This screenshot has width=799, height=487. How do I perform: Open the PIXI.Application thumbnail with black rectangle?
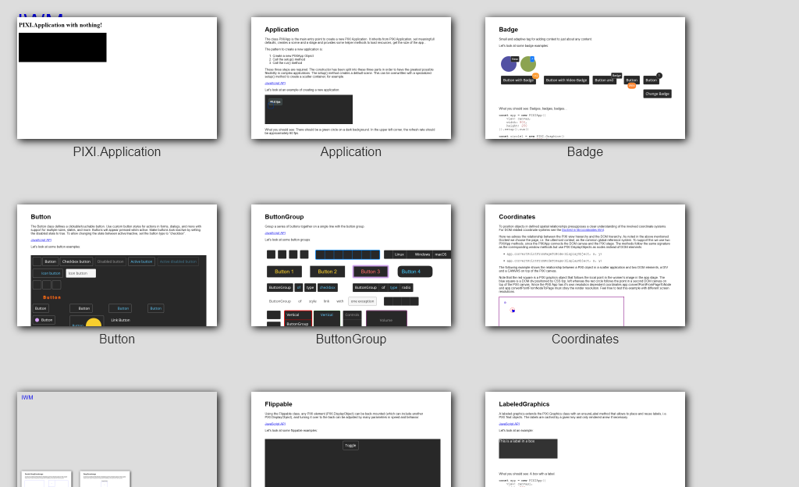(x=117, y=78)
